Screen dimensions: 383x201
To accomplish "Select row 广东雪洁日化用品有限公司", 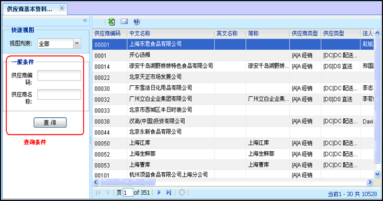I will coord(233,88).
